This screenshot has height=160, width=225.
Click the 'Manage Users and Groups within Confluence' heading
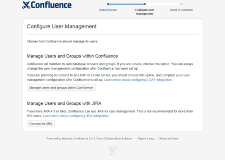[x=72, y=56]
